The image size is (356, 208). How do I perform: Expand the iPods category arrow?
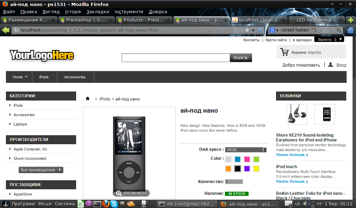[x=10, y=105]
